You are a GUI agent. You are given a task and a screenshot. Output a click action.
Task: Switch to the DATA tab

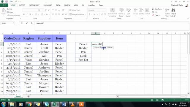(x=58, y=5)
